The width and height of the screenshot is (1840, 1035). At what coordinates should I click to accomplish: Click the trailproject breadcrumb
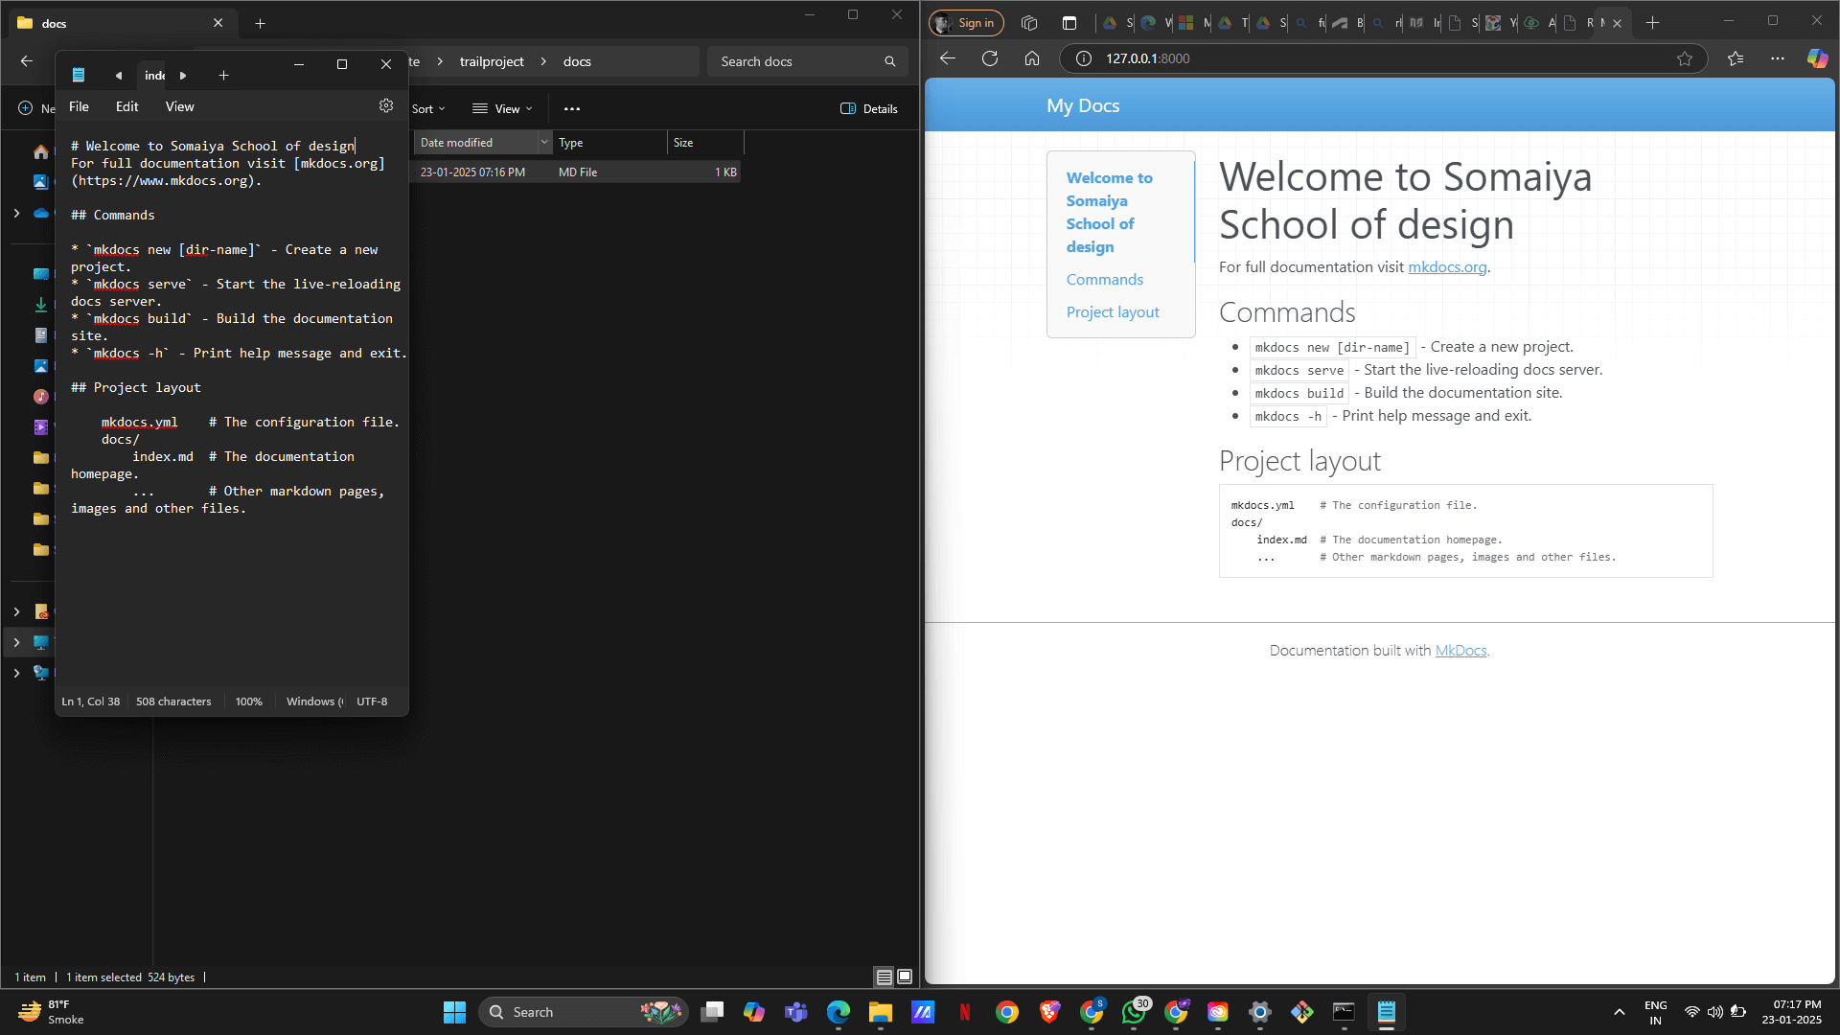point(492,61)
